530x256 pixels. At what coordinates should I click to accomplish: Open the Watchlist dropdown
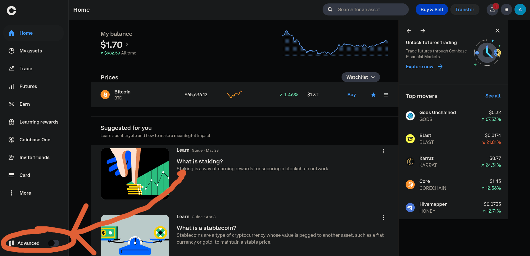pyautogui.click(x=361, y=77)
